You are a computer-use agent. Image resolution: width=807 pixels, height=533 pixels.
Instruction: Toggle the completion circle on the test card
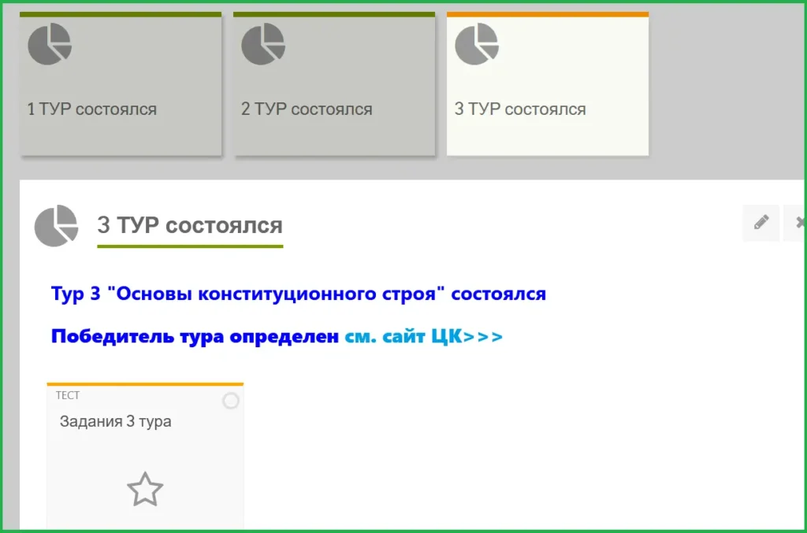point(230,402)
